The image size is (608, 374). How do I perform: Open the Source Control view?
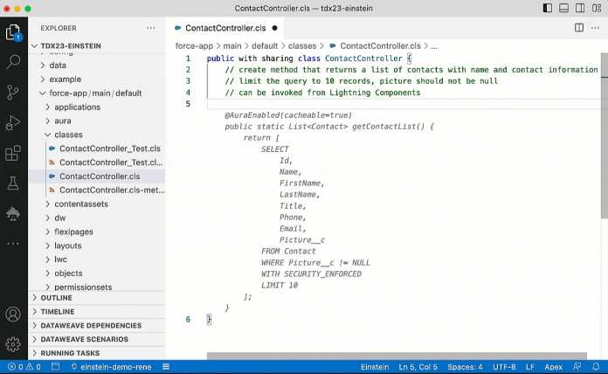(x=13, y=92)
